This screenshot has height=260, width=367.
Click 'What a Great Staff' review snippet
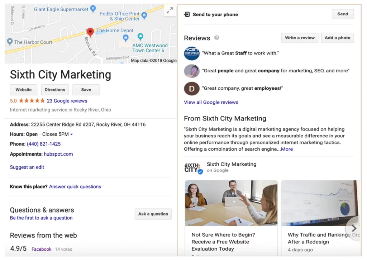(240, 53)
